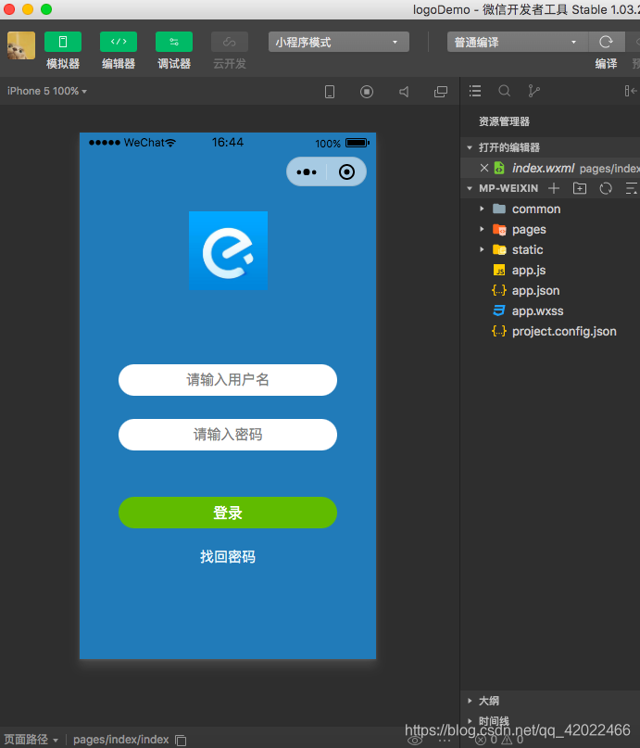Screen dimensions: 640x748
Task: Open the 云开发 cloud development button
Action: (229, 42)
